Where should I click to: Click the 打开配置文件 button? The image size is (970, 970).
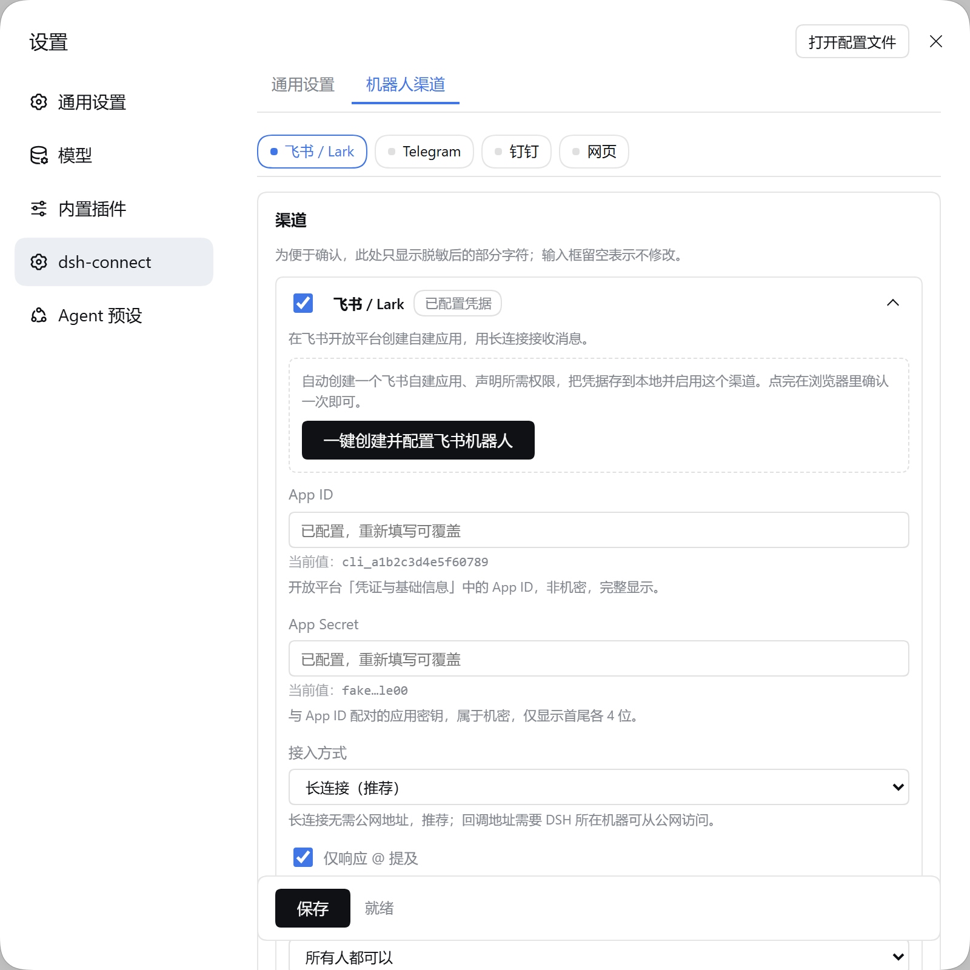point(852,41)
